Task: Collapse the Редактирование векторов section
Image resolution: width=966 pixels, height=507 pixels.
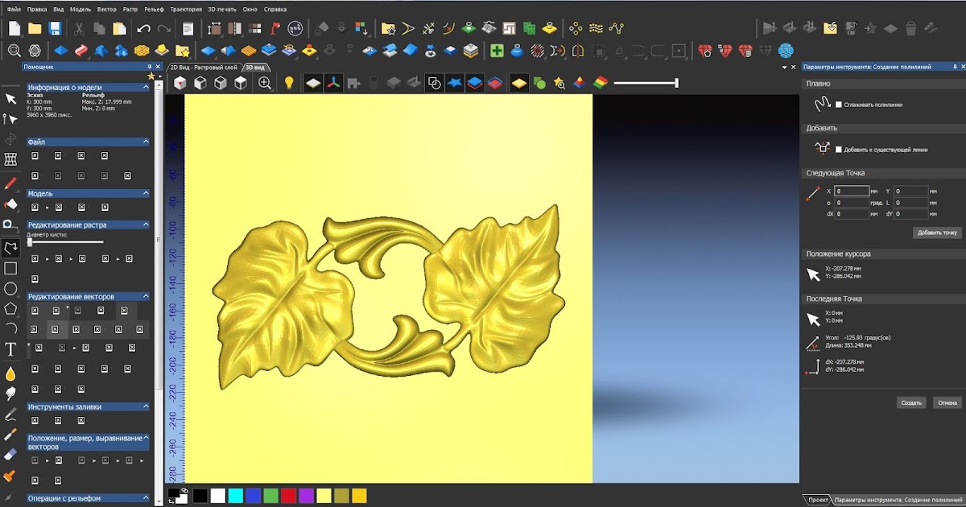Action: click(x=146, y=296)
